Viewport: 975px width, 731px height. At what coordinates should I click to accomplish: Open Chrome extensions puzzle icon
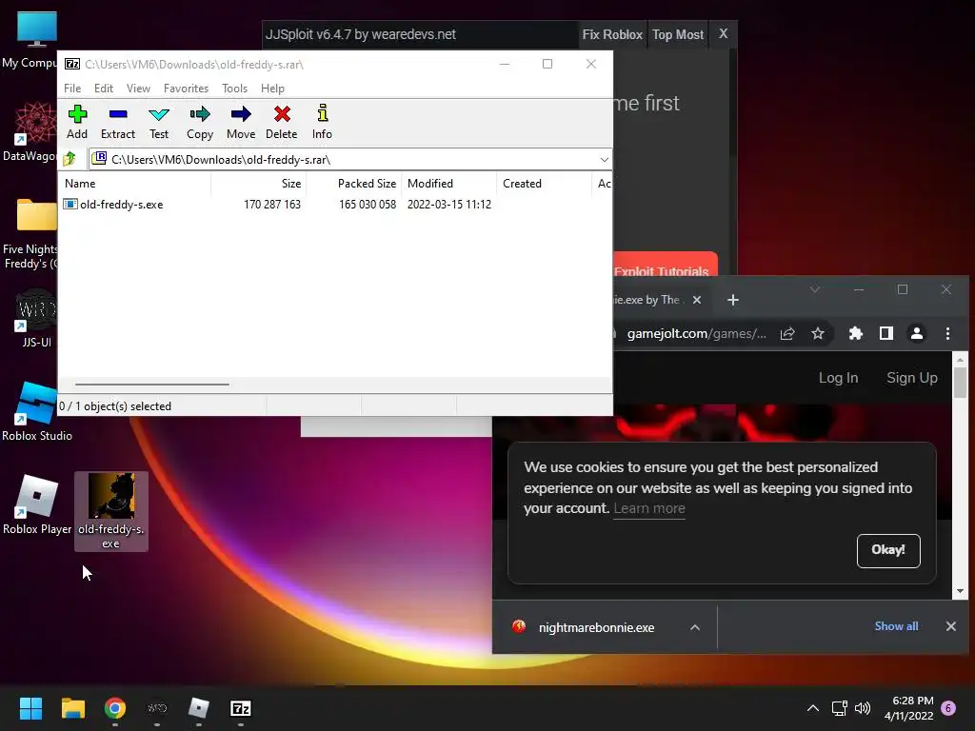(x=856, y=334)
